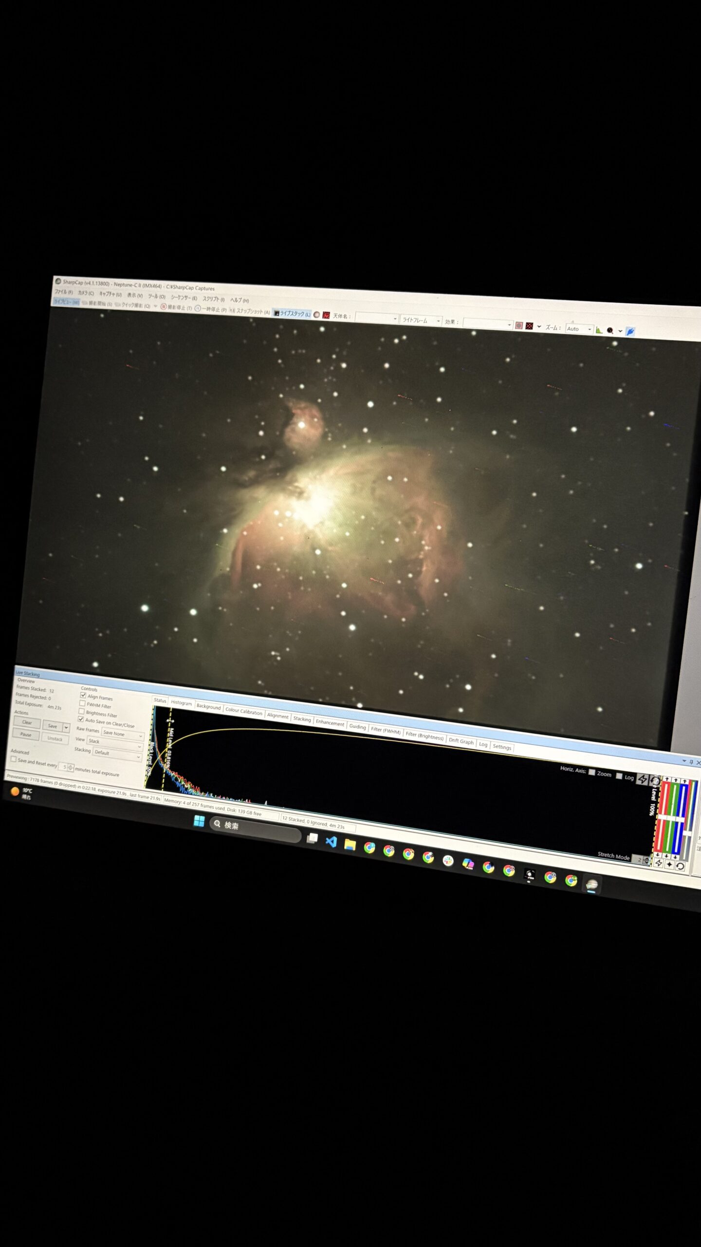Enable the Brightness Filter checkbox
Screen dimensions: 701x1247
point(82,712)
